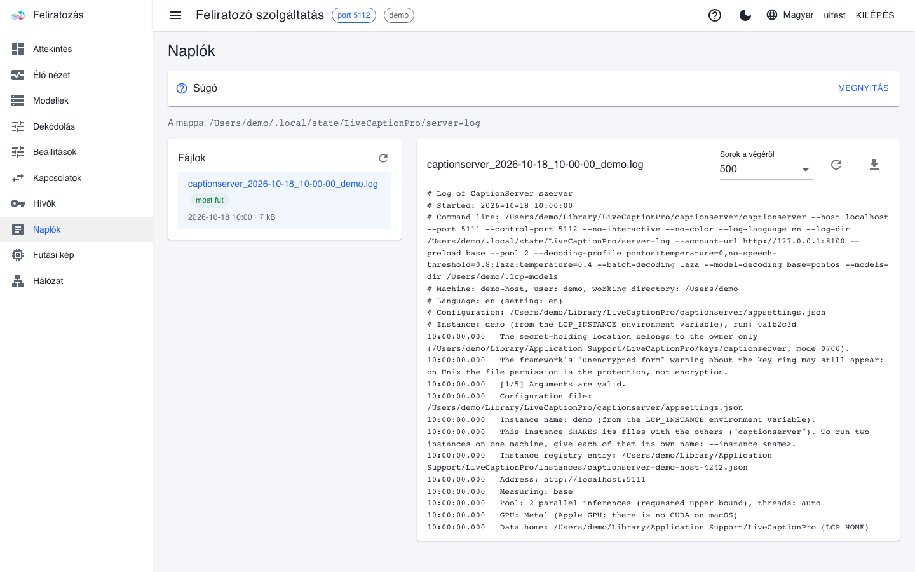Click the Dekódolás tune icon
This screenshot has width=915, height=572.
pos(18,126)
